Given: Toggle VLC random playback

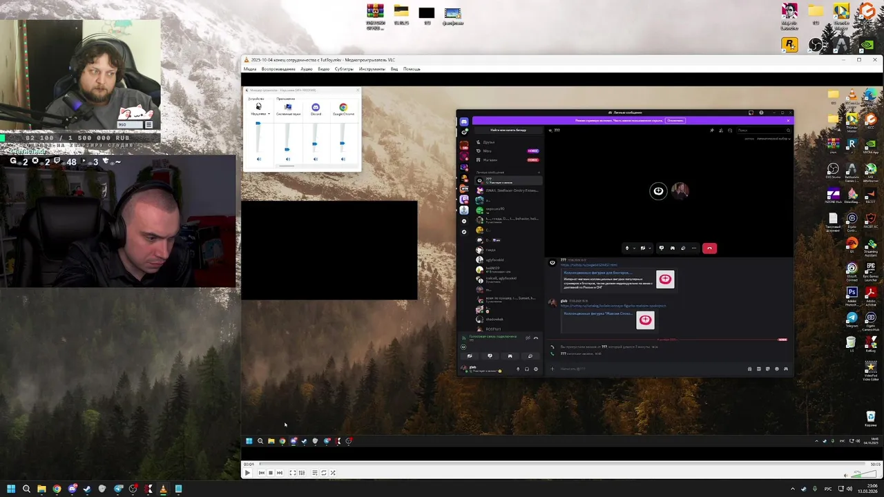Looking at the screenshot, I should click(333, 473).
